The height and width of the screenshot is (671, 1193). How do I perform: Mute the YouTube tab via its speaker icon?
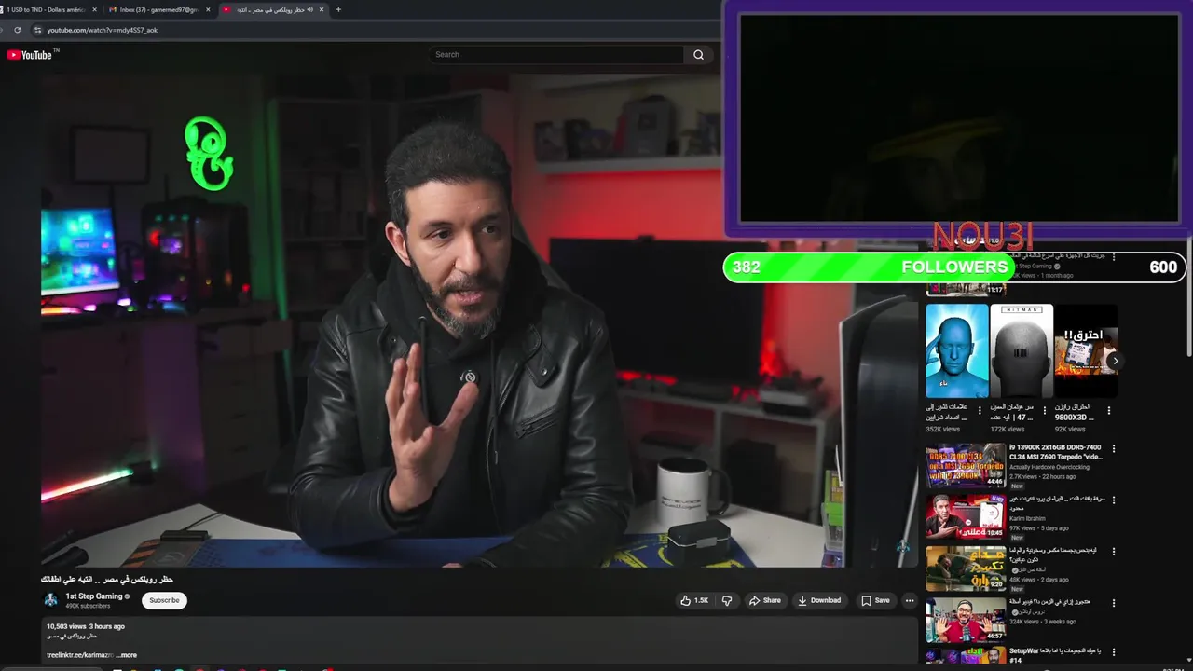(309, 9)
